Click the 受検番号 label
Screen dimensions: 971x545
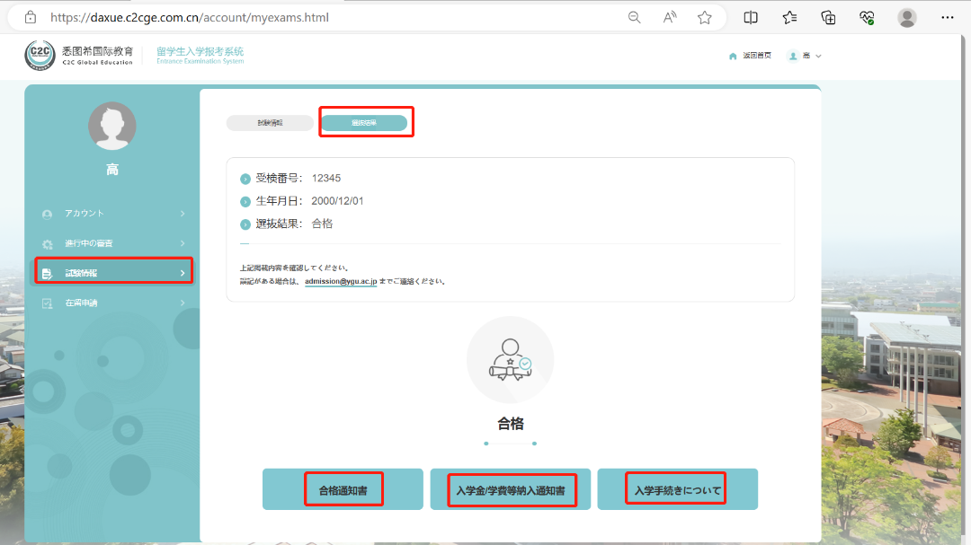[x=279, y=178]
